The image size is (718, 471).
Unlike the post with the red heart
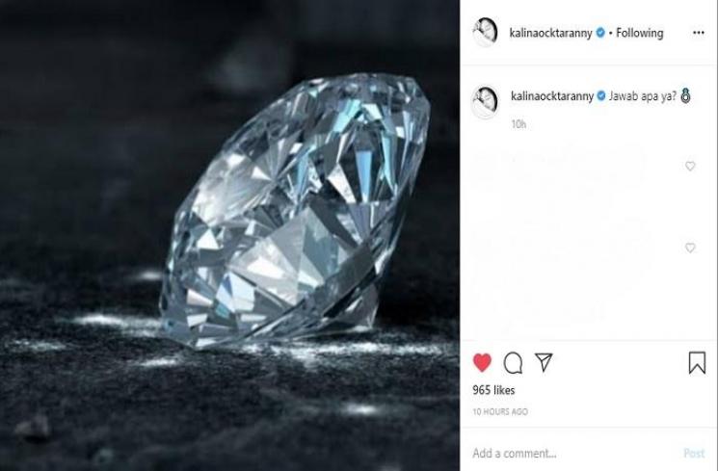(x=483, y=362)
